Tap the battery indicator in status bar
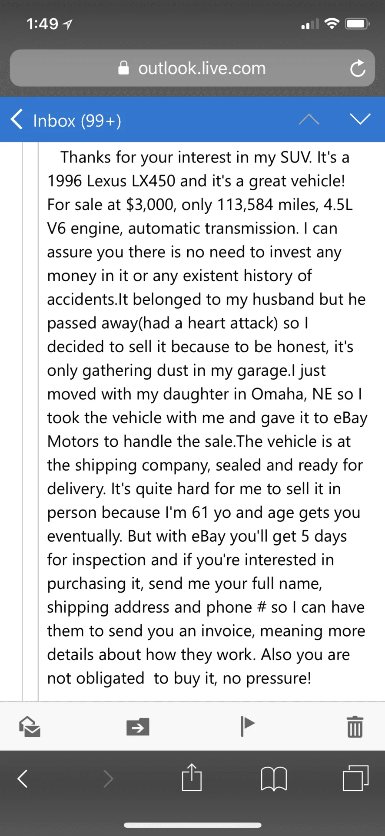This screenshot has width=385, height=836. coord(357,24)
